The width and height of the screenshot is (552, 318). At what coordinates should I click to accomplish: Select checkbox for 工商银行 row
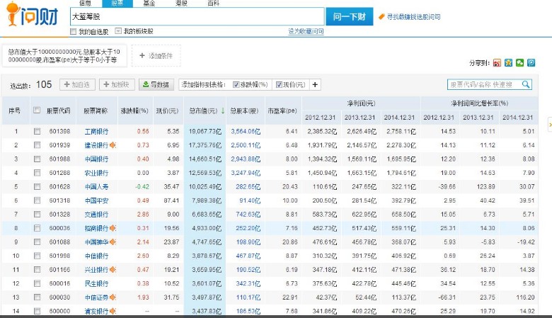(37, 131)
